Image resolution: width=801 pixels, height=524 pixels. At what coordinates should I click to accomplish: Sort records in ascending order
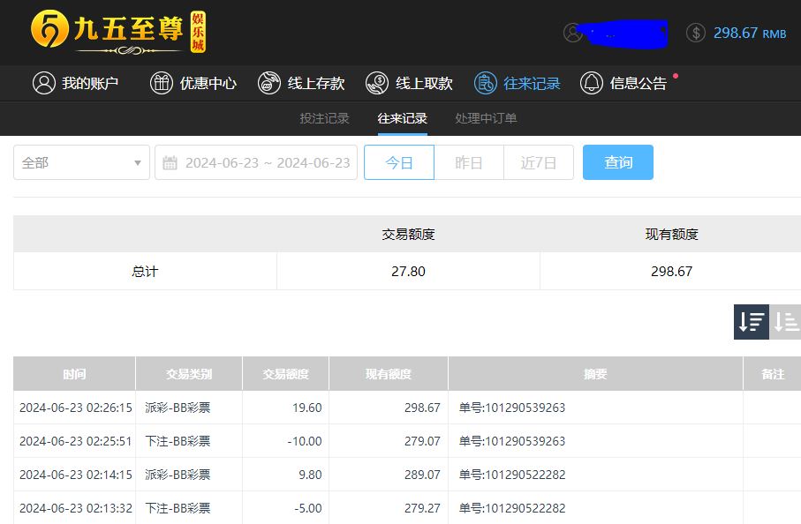[785, 322]
